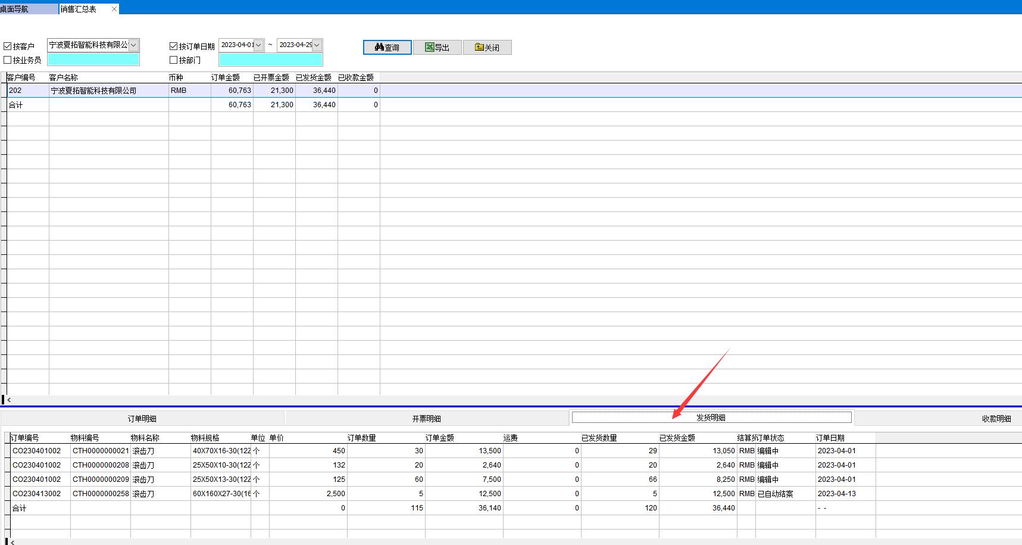The image size is (1022, 545).
Task: Close the 销售汇总表 tab with X
Action: point(114,9)
